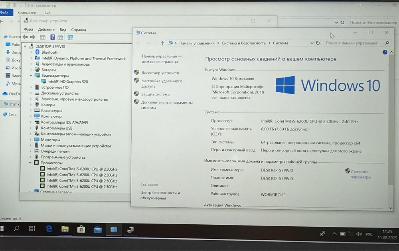Switch to Device Manager taskbar icon
This screenshot has width=399, height=251.
click(130, 230)
